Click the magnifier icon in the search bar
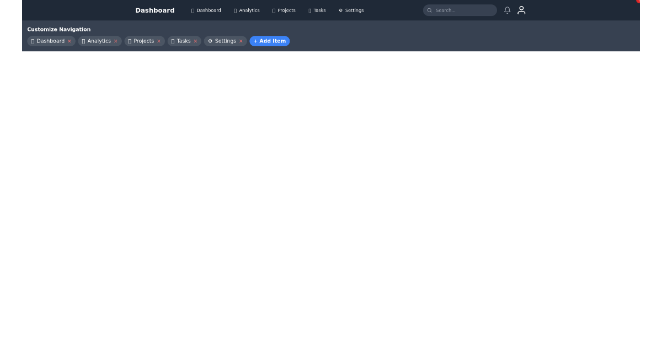The height and width of the screenshot is (347, 662). [x=430, y=10]
